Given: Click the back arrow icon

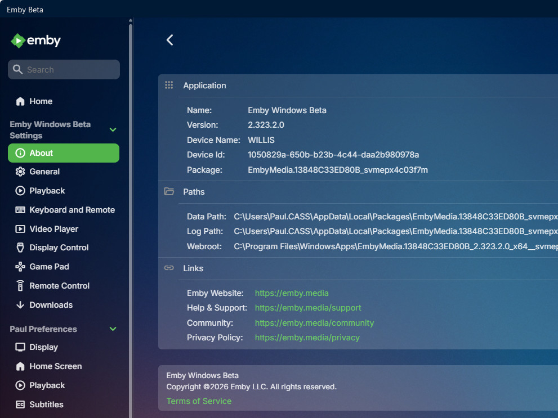Looking at the screenshot, I should (169, 40).
